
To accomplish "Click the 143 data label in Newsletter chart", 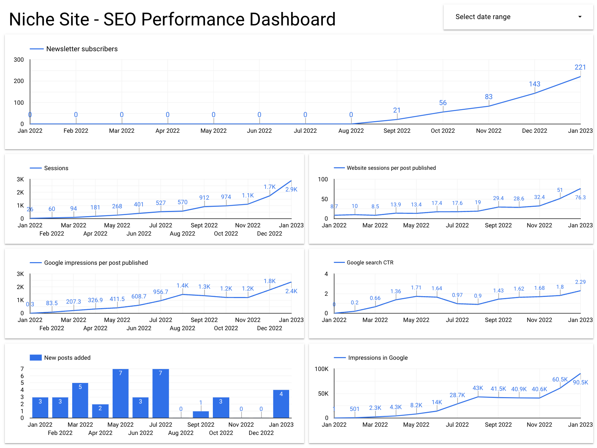I will pos(535,84).
